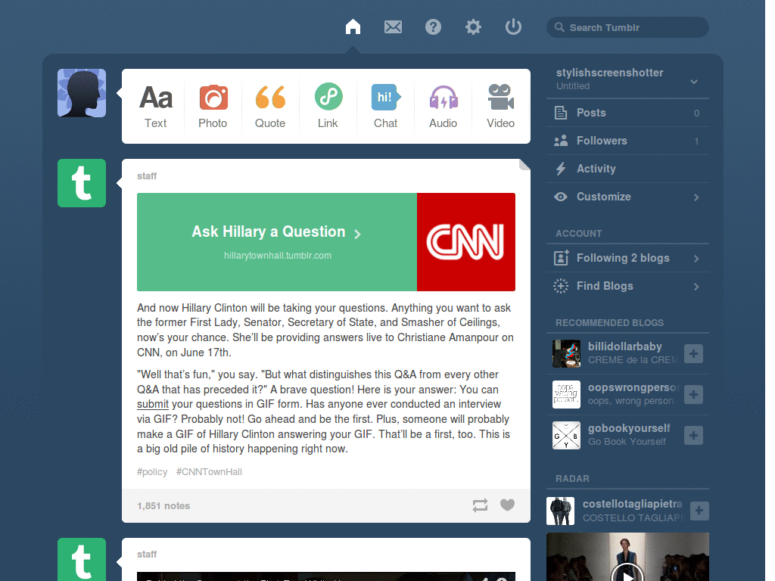The image size is (775, 581).
Task: Open gobookyourself recommended blog
Action: (629, 428)
